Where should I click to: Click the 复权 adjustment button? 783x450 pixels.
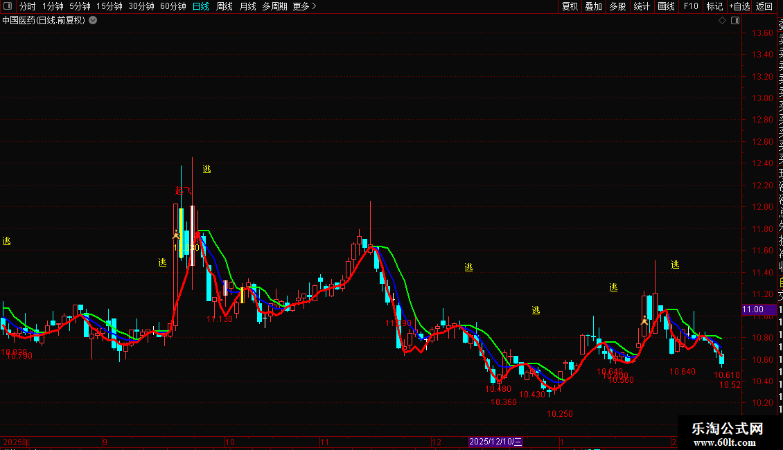point(570,6)
